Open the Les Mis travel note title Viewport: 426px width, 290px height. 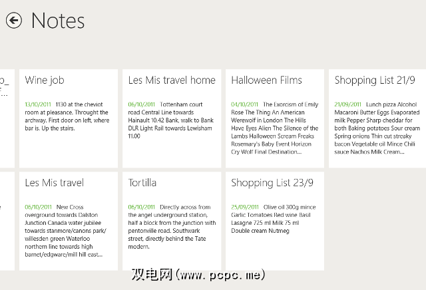click(x=55, y=182)
